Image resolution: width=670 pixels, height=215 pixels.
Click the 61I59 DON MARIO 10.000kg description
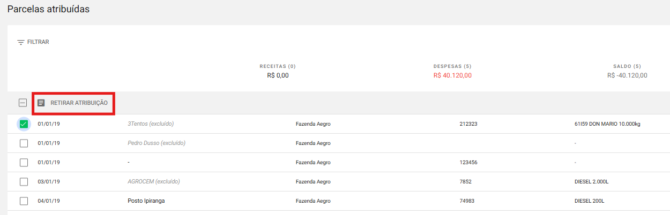607,124
